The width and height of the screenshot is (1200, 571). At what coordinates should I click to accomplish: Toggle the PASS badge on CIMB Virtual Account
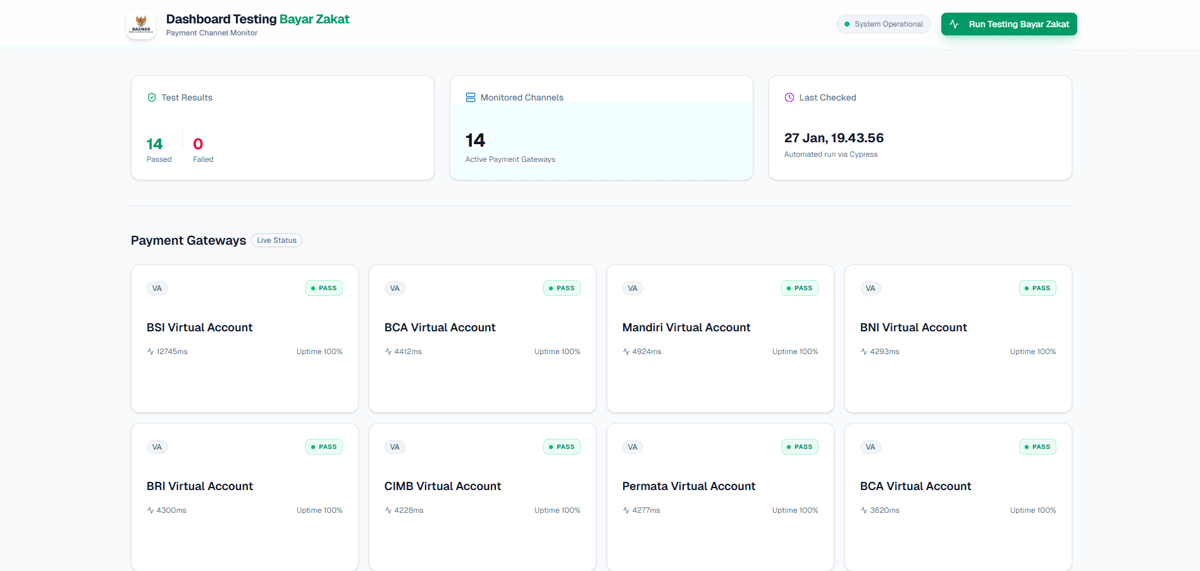click(561, 446)
